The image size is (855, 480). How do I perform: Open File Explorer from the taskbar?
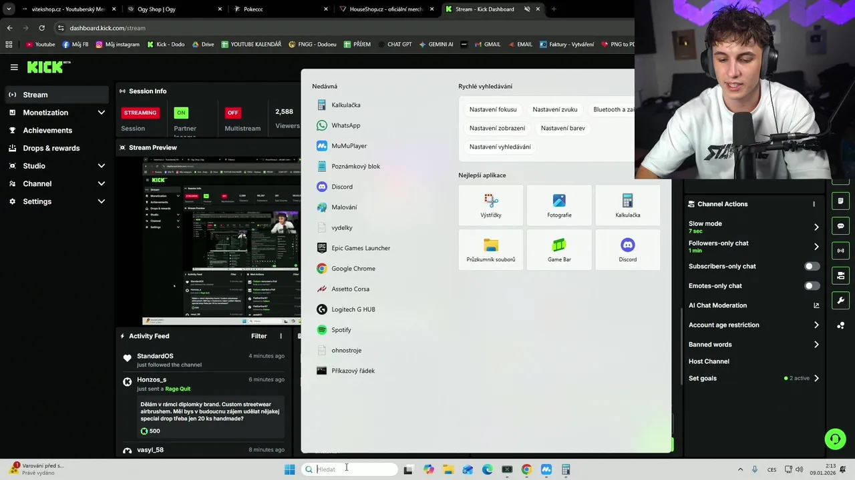tap(448, 469)
